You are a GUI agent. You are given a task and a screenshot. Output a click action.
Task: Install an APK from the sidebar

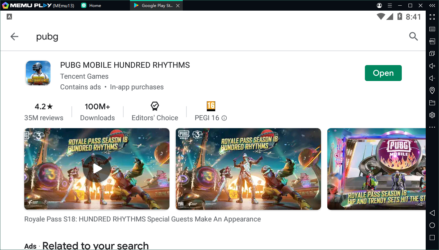coord(432,42)
